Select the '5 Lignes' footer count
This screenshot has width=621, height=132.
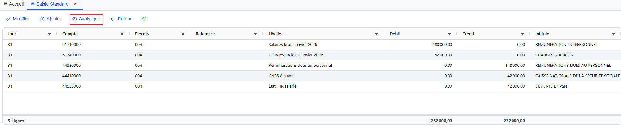pos(16,121)
